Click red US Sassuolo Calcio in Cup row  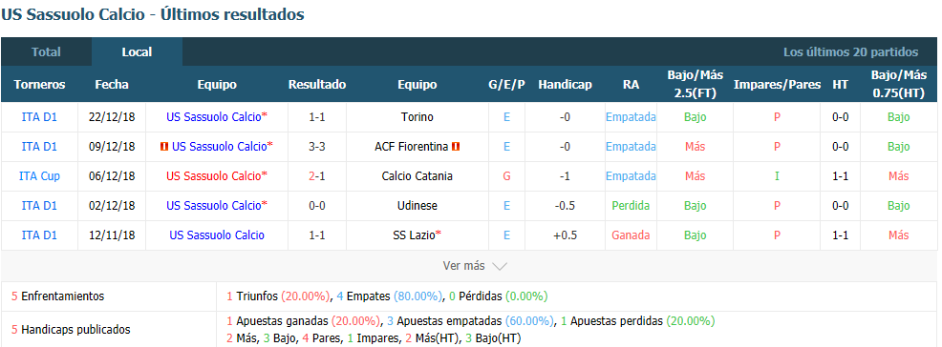tap(214, 176)
